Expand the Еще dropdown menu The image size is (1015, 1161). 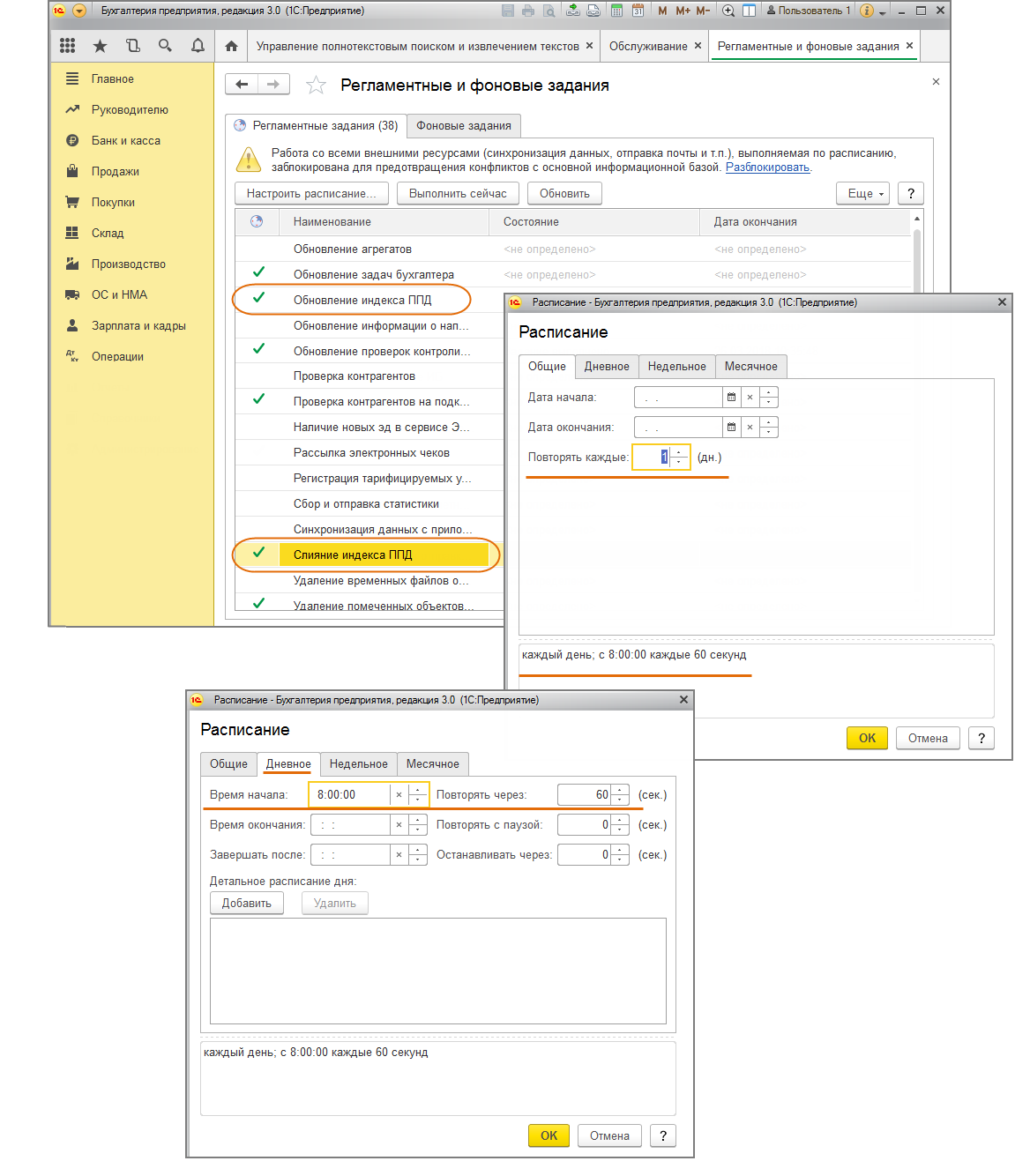863,193
